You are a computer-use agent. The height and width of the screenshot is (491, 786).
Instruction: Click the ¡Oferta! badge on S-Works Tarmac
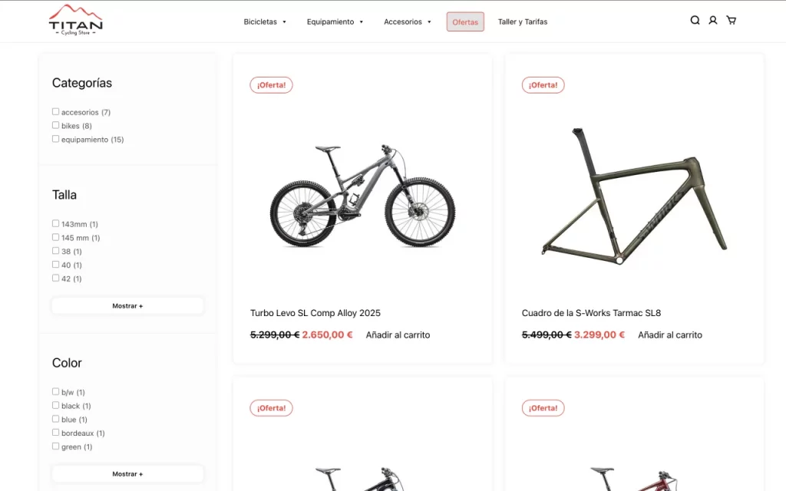point(543,84)
